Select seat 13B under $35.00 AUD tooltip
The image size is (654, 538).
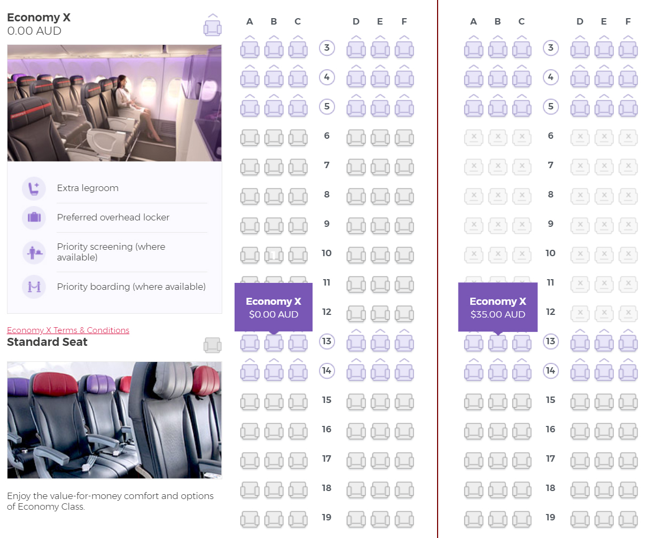(x=497, y=342)
